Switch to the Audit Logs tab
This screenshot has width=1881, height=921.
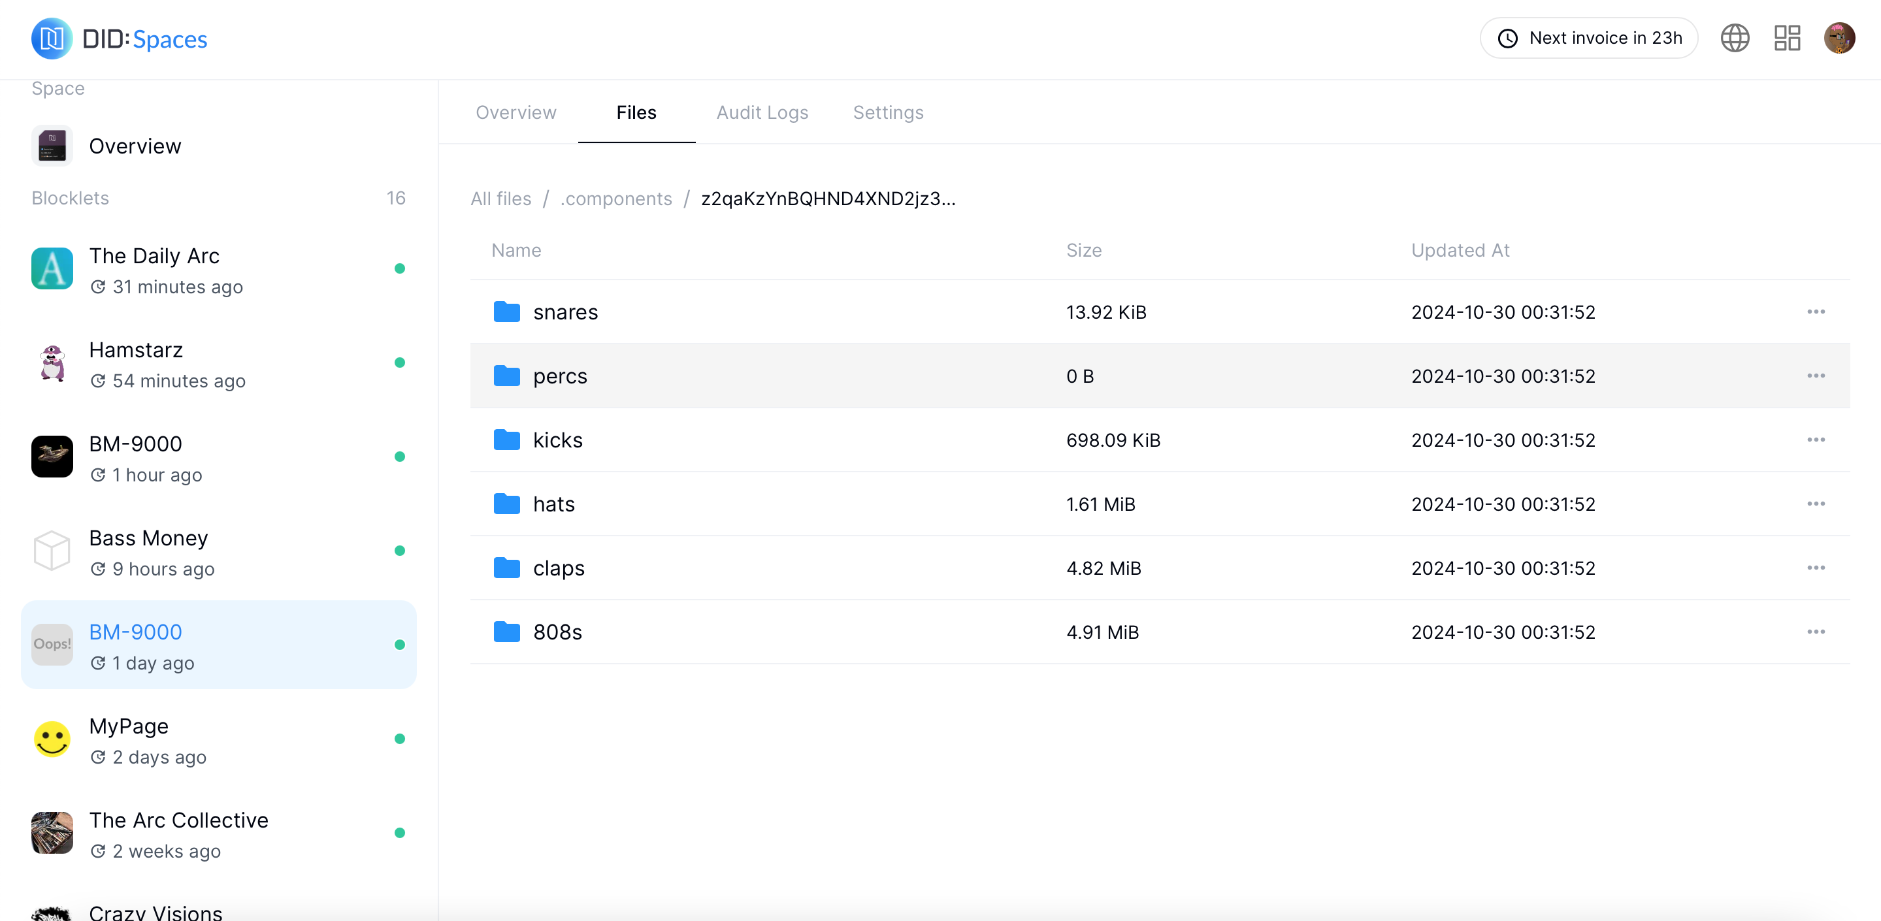click(762, 112)
